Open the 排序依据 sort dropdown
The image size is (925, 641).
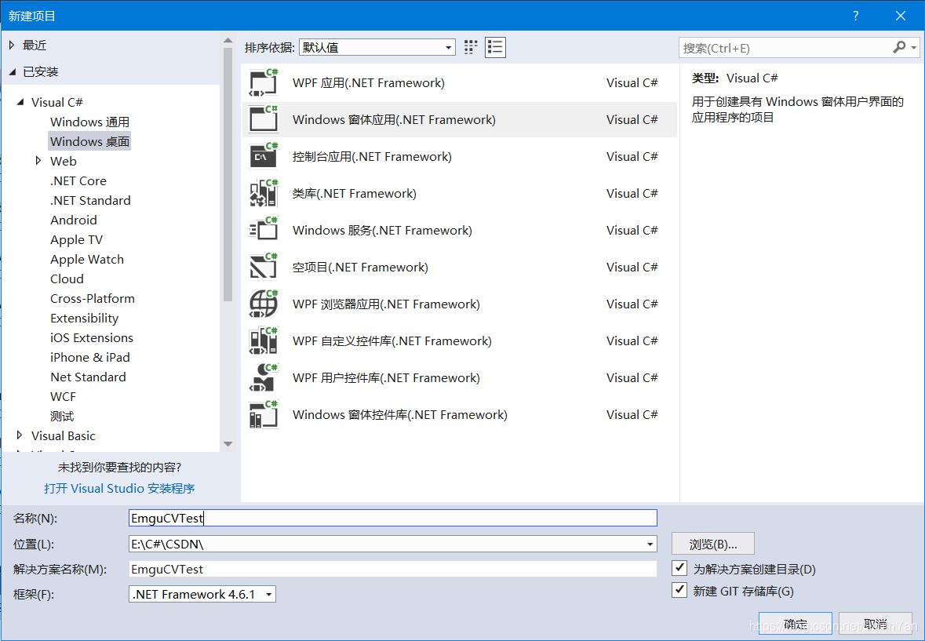click(x=377, y=47)
